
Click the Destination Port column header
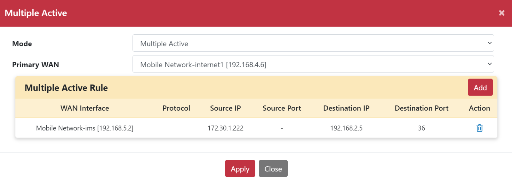click(421, 108)
